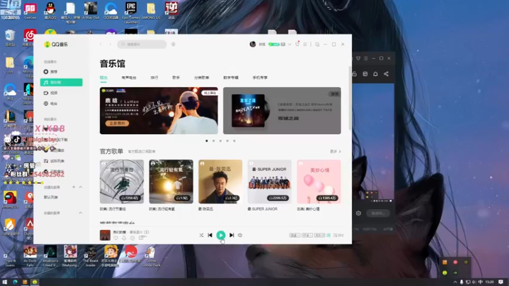The height and width of the screenshot is (286, 509).
Task: Click 更多 beside 官方歌单
Action: (x=335, y=151)
